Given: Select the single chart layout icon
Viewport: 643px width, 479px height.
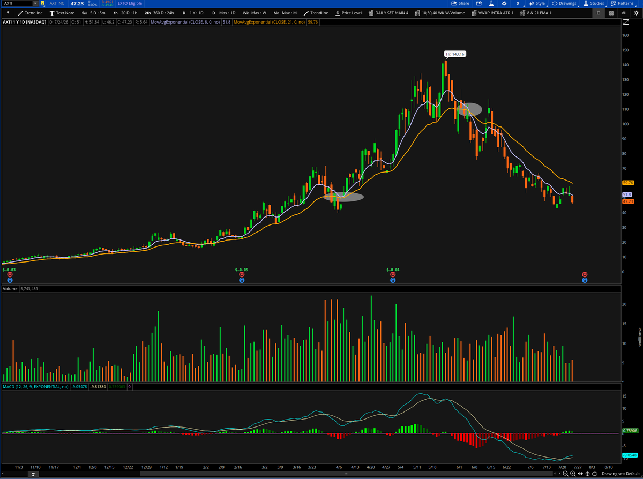Looking at the screenshot, I should pos(599,13).
